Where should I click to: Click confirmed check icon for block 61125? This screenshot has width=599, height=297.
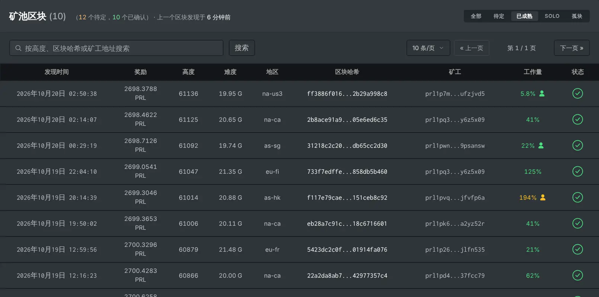[x=577, y=120]
